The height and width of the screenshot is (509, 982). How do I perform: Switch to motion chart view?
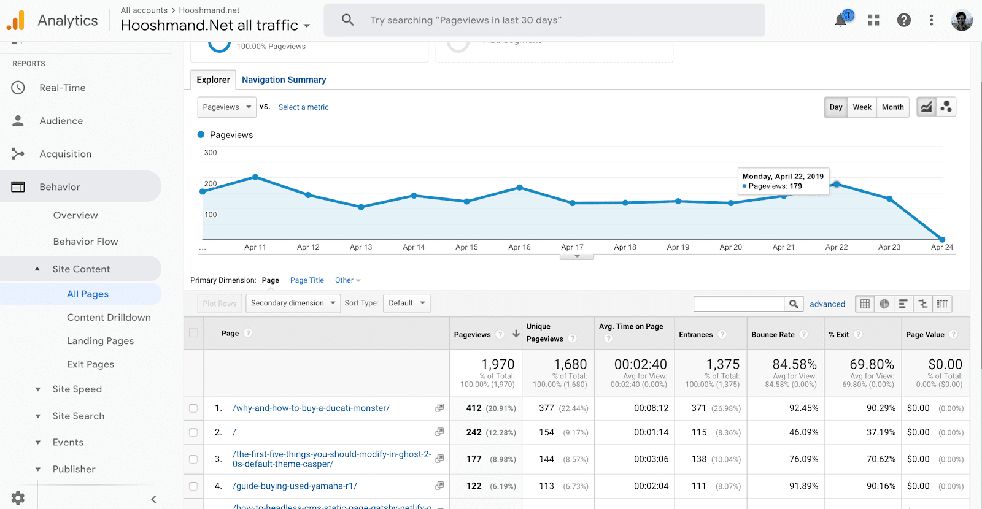coord(946,107)
